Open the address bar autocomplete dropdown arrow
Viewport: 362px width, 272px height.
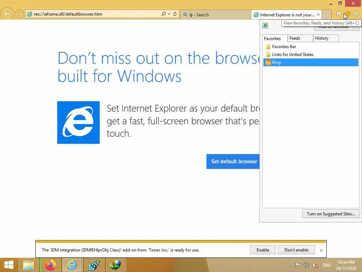coord(169,14)
